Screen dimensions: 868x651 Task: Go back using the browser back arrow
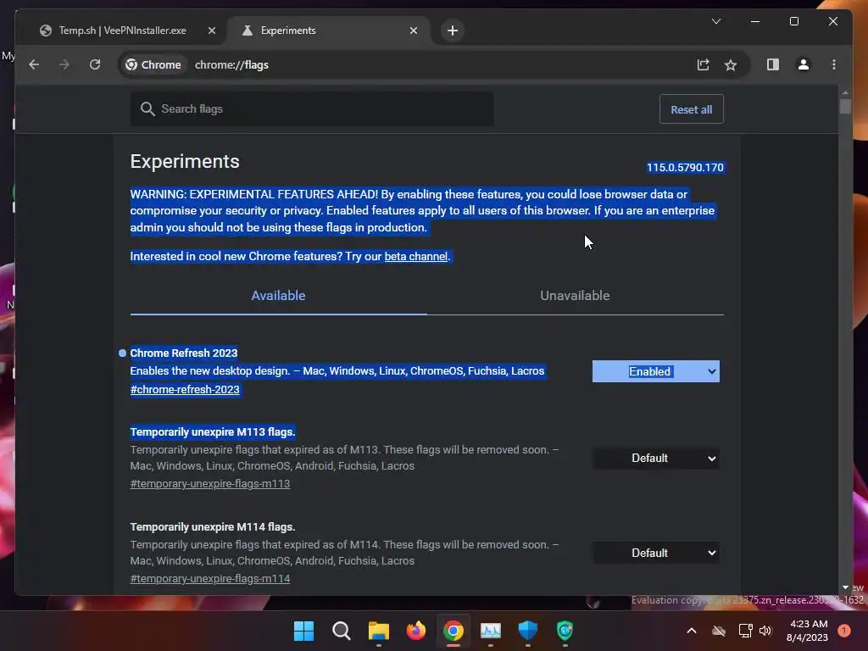[34, 64]
